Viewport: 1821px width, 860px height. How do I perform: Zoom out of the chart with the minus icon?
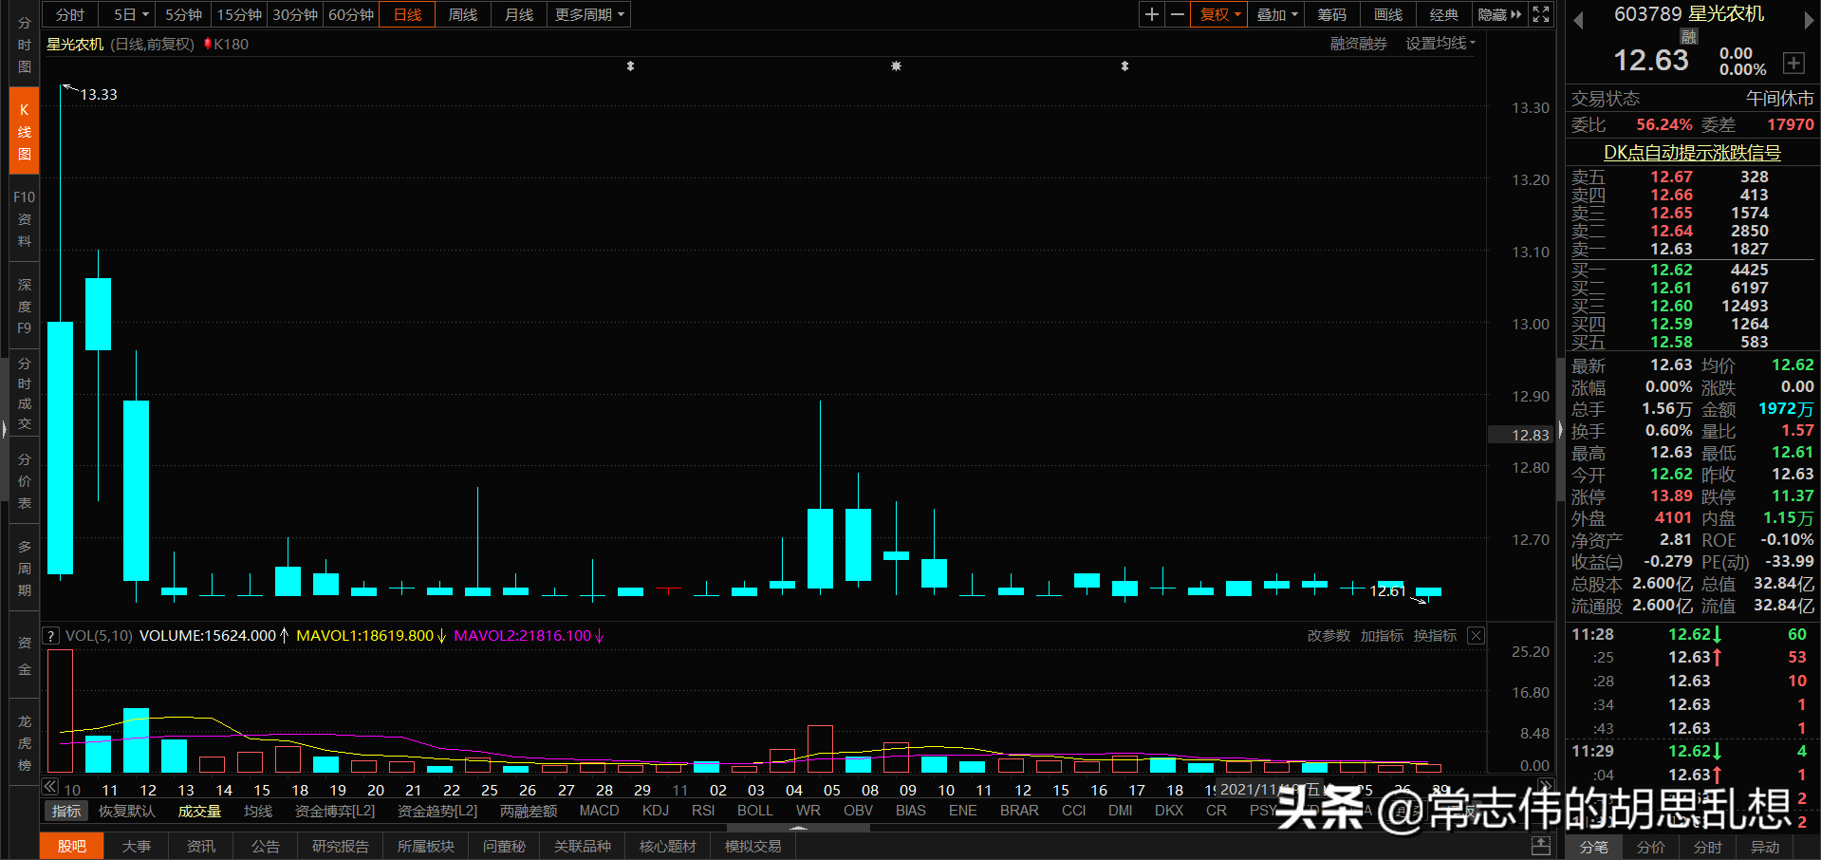point(1177,14)
